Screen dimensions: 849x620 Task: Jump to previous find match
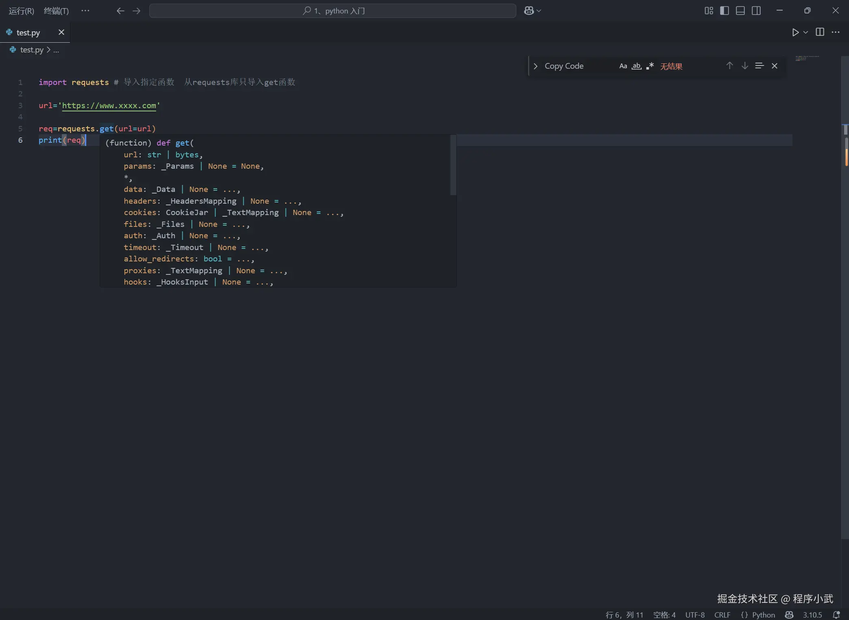click(x=729, y=66)
